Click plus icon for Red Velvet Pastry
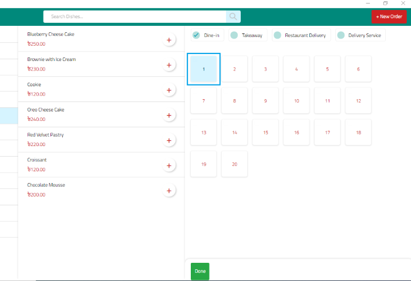The height and width of the screenshot is (281, 411). 169,141
